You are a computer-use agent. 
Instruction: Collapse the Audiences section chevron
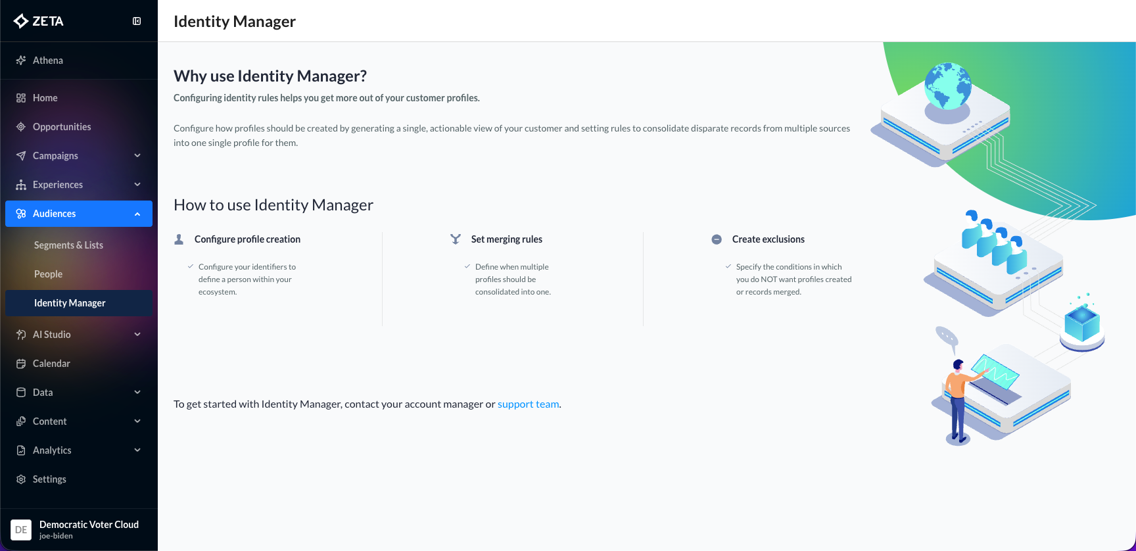(x=137, y=214)
